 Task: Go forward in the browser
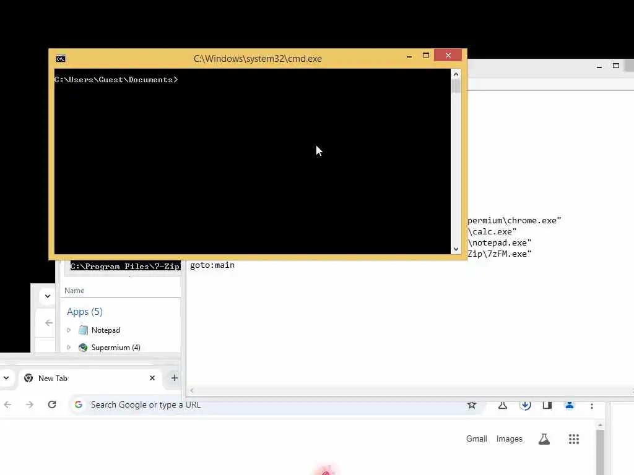(30, 404)
